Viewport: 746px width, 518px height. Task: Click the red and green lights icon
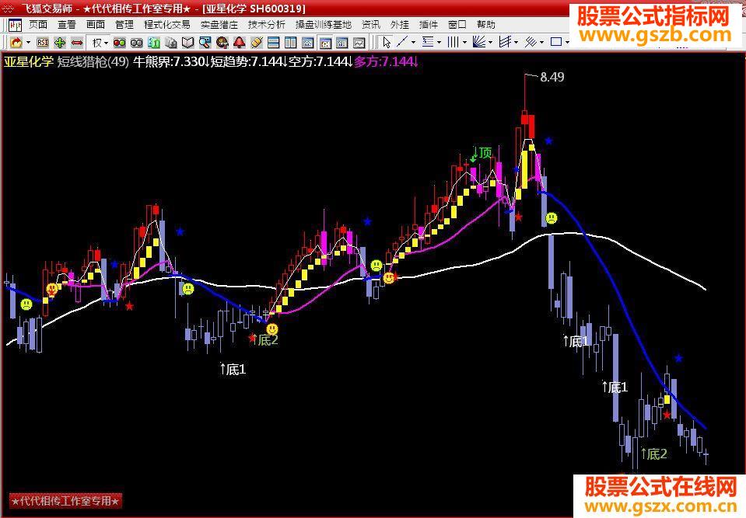120,43
